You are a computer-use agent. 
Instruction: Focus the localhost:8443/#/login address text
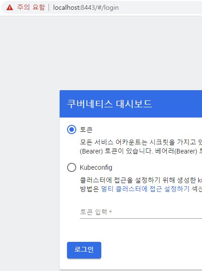click(86, 7)
